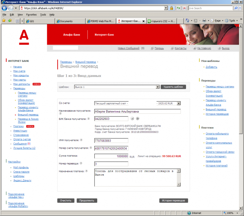Image resolution: width=244 pixels, height=216 pixels.
Task: Open the Со счета account dropdown
Action: pyautogui.click(x=179, y=103)
